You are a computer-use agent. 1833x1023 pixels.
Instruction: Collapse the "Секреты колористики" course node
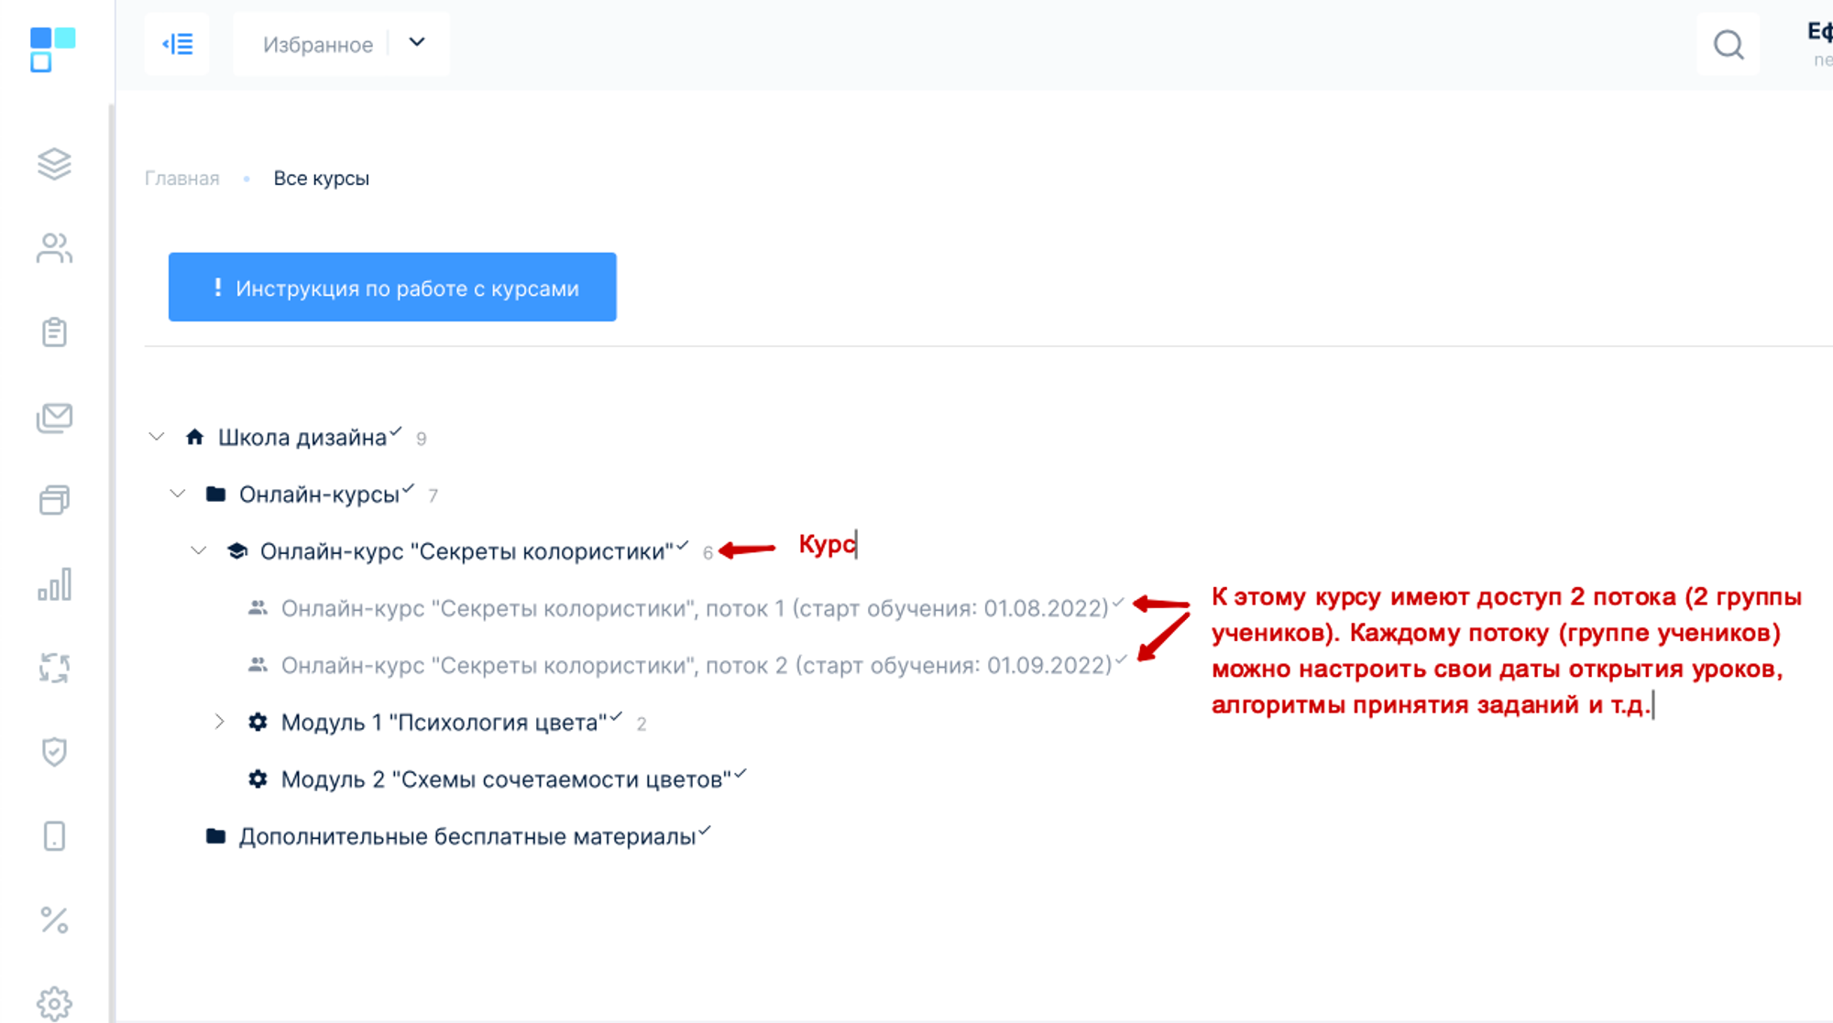tap(199, 550)
